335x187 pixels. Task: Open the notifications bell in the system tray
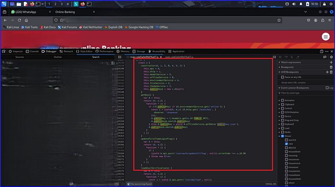click(301, 4)
